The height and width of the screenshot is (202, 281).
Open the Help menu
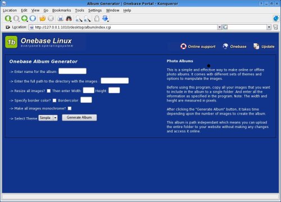coord(127,11)
